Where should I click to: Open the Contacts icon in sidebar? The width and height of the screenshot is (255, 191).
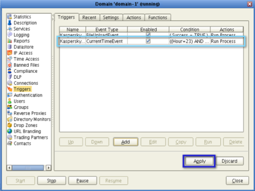coord(10,144)
